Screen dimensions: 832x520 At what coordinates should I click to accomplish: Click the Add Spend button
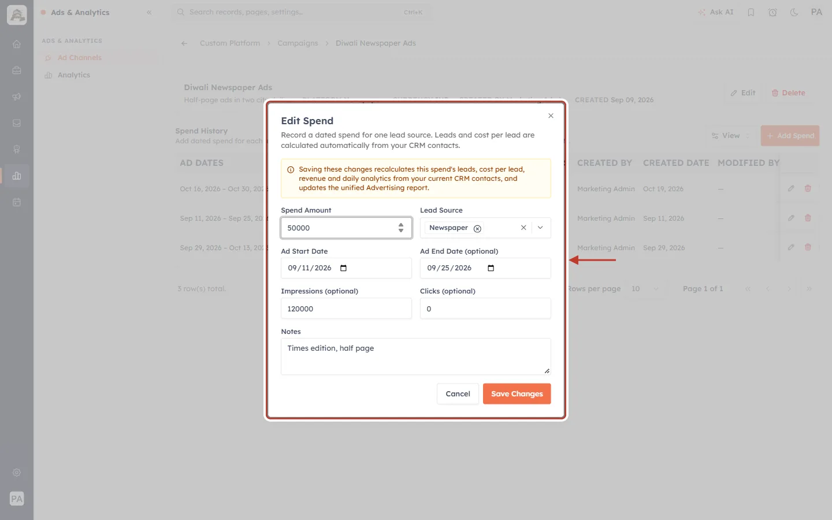pos(790,136)
